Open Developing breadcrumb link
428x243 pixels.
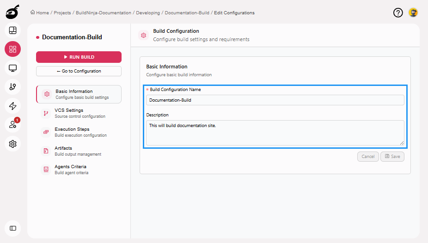tap(148, 13)
